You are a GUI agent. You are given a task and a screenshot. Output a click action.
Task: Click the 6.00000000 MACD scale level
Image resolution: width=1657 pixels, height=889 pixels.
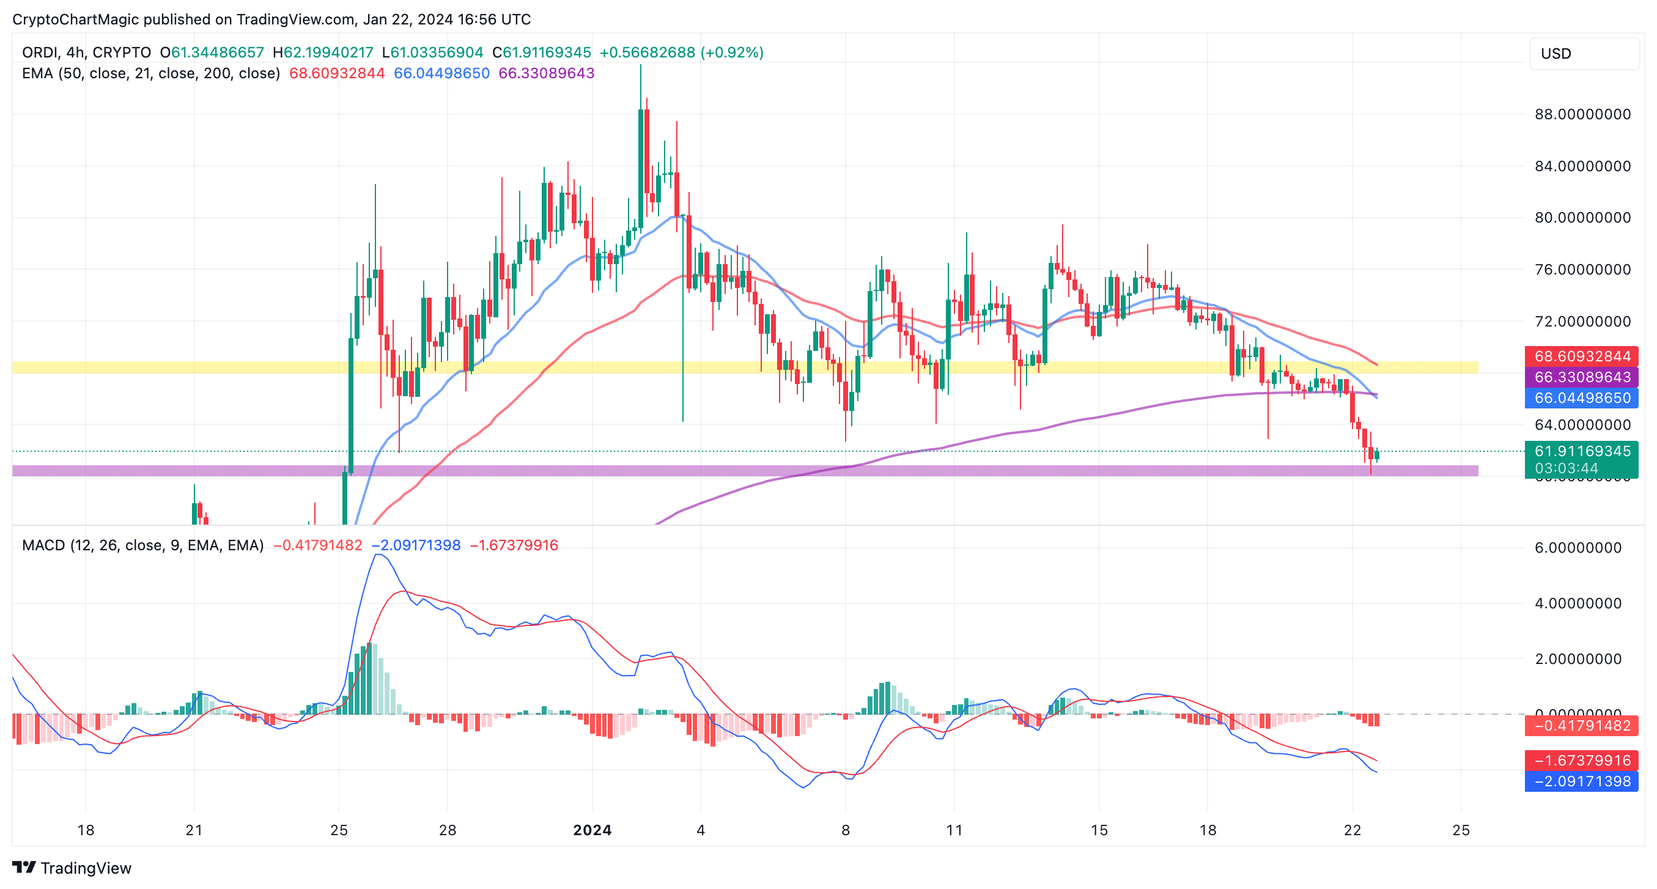tap(1578, 548)
